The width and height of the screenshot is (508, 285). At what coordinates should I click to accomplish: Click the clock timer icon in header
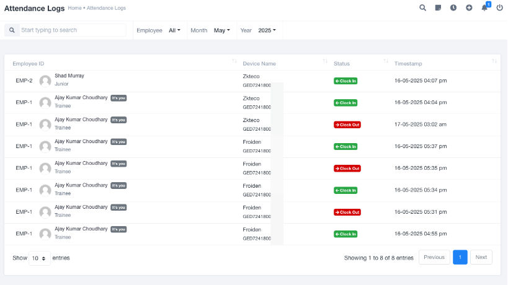pyautogui.click(x=453, y=8)
